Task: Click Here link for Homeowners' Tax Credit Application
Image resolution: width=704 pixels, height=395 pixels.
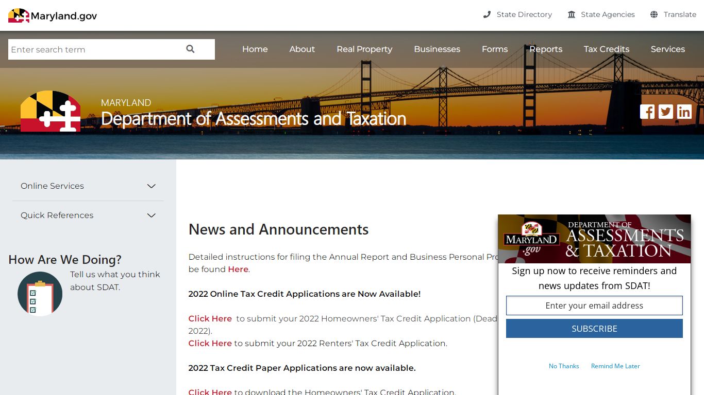Action: pos(210,319)
